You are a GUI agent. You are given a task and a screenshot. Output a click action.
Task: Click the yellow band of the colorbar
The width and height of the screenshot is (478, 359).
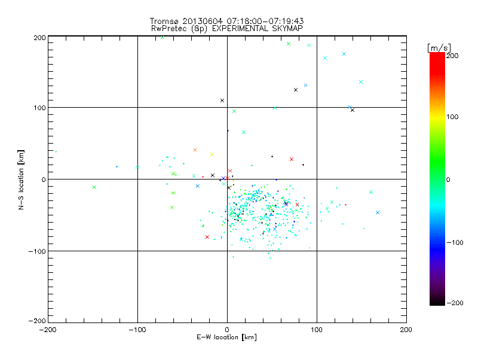pyautogui.click(x=437, y=117)
